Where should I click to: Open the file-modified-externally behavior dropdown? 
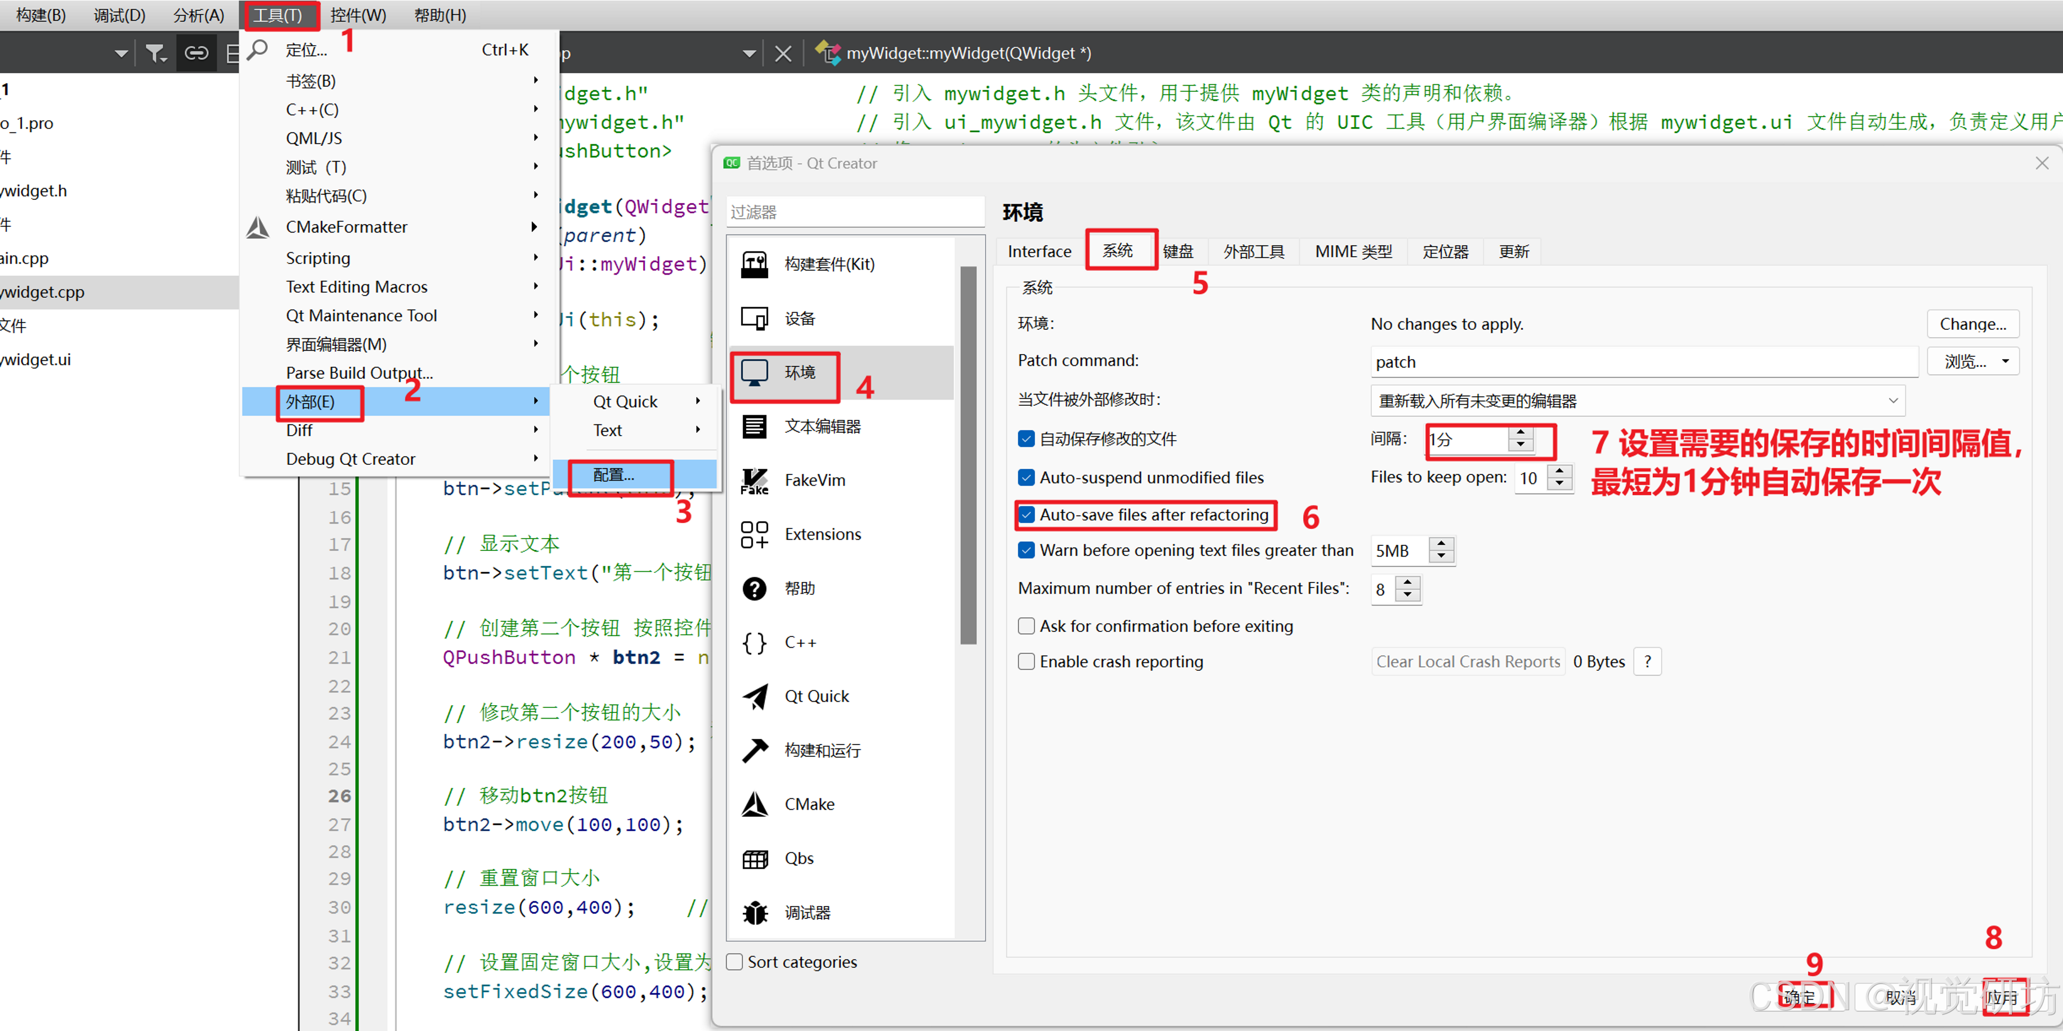click(1637, 401)
